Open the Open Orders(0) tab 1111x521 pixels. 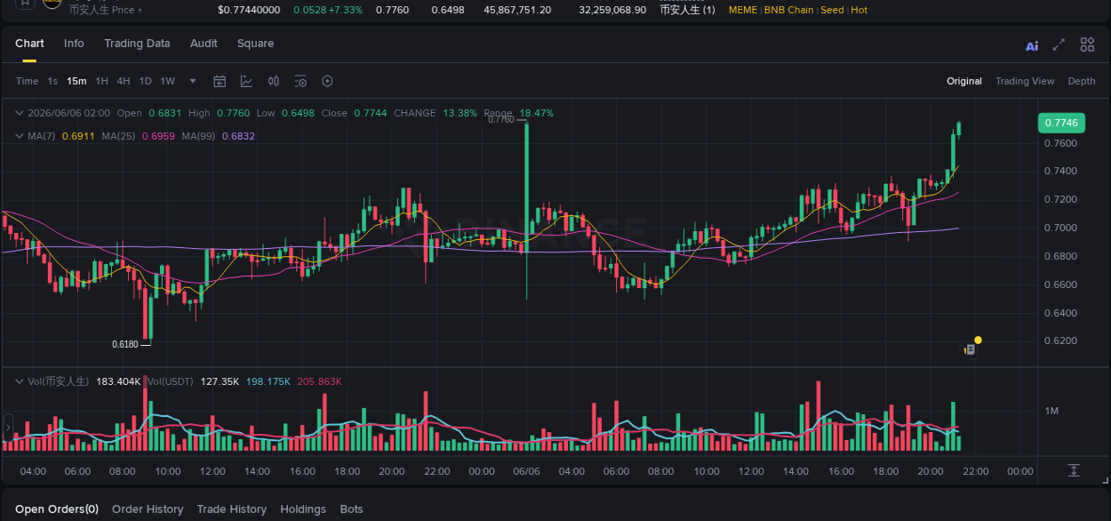57,509
